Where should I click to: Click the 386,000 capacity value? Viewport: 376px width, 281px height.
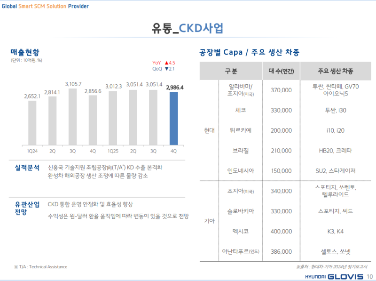click(x=281, y=252)
